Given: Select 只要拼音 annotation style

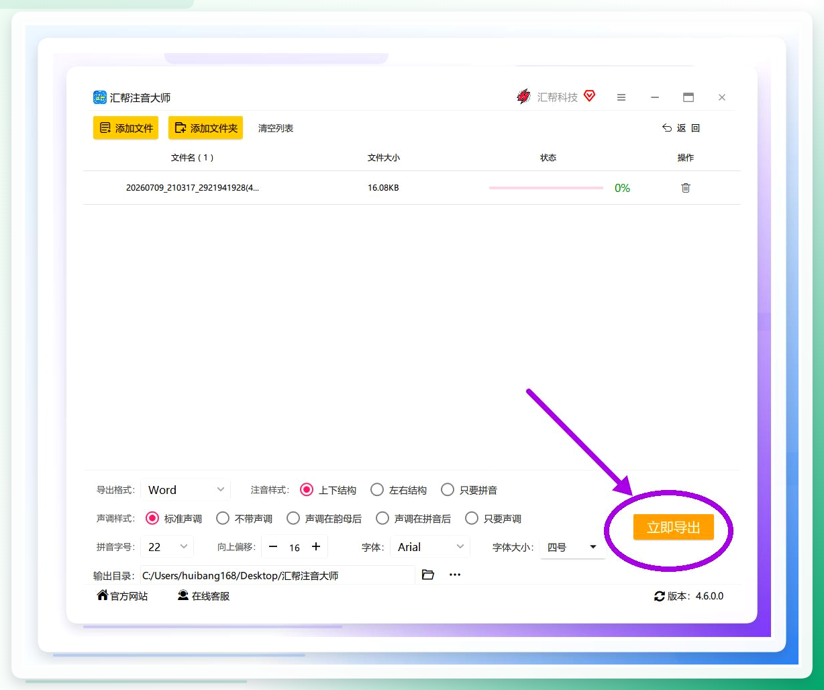Looking at the screenshot, I should tap(469, 490).
